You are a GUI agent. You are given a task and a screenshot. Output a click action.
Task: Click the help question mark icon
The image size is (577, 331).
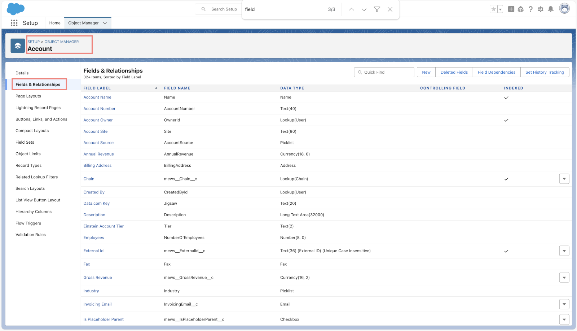point(530,9)
